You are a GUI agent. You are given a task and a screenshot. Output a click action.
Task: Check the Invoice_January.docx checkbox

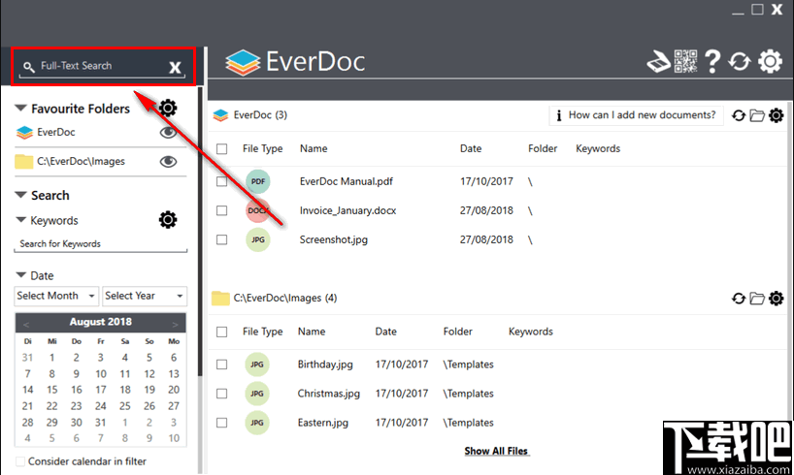pyautogui.click(x=221, y=210)
